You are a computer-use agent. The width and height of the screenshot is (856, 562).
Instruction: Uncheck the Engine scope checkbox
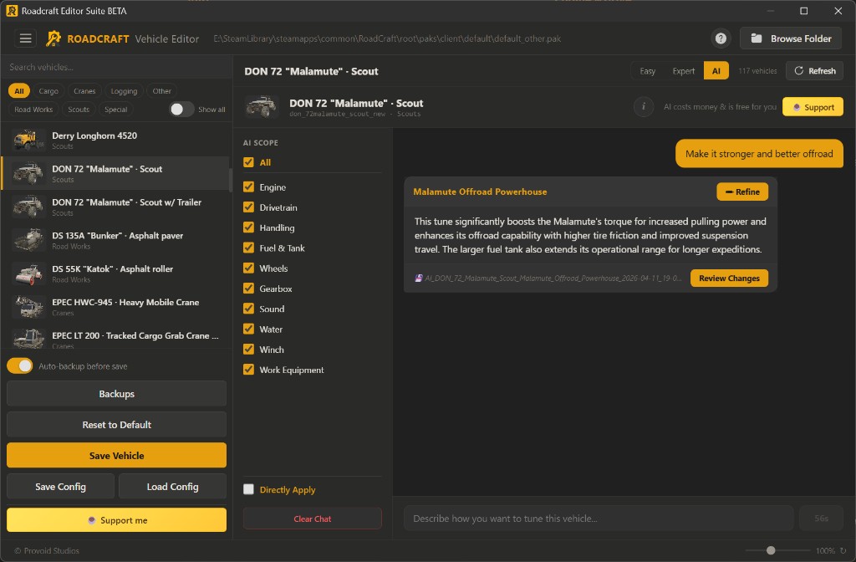pos(248,186)
